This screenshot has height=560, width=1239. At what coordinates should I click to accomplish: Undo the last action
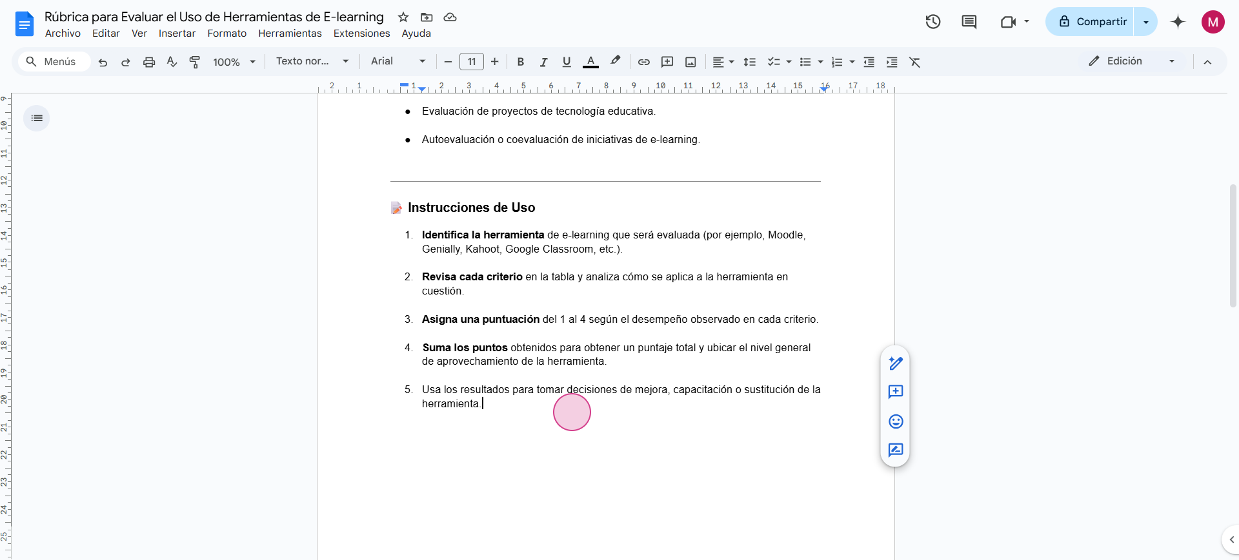(103, 62)
